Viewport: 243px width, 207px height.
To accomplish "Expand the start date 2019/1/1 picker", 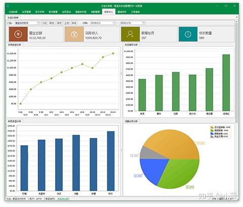I will pyautogui.click(x=114, y=23).
